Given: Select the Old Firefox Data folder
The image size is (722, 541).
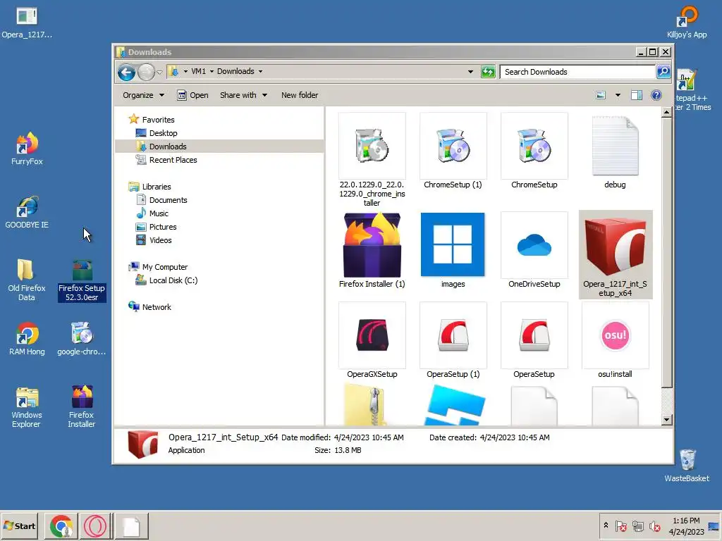Looking at the screenshot, I should [x=27, y=280].
